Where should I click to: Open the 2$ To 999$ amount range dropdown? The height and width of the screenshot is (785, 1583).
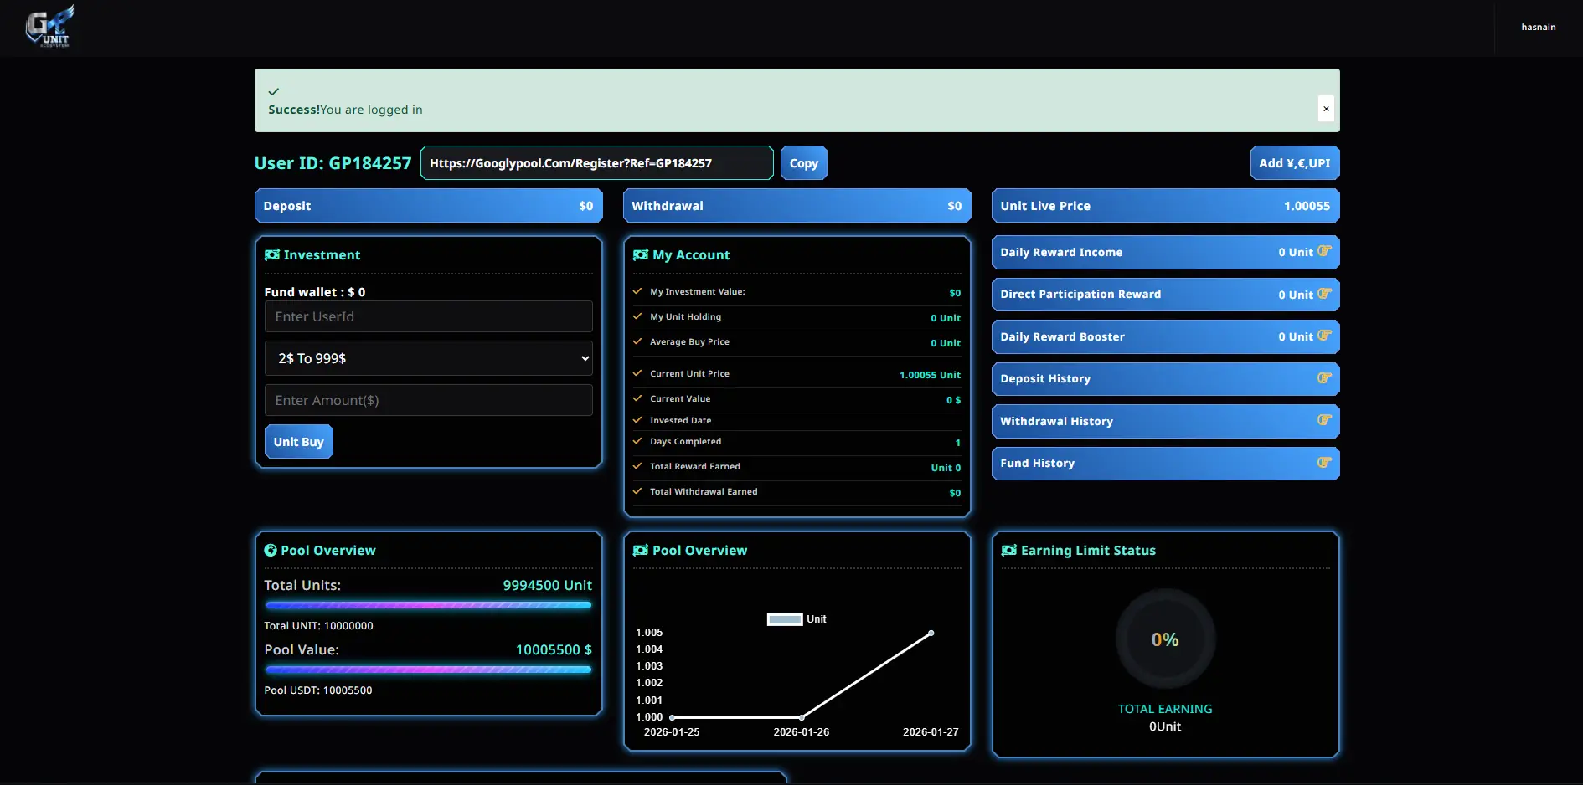(x=428, y=358)
